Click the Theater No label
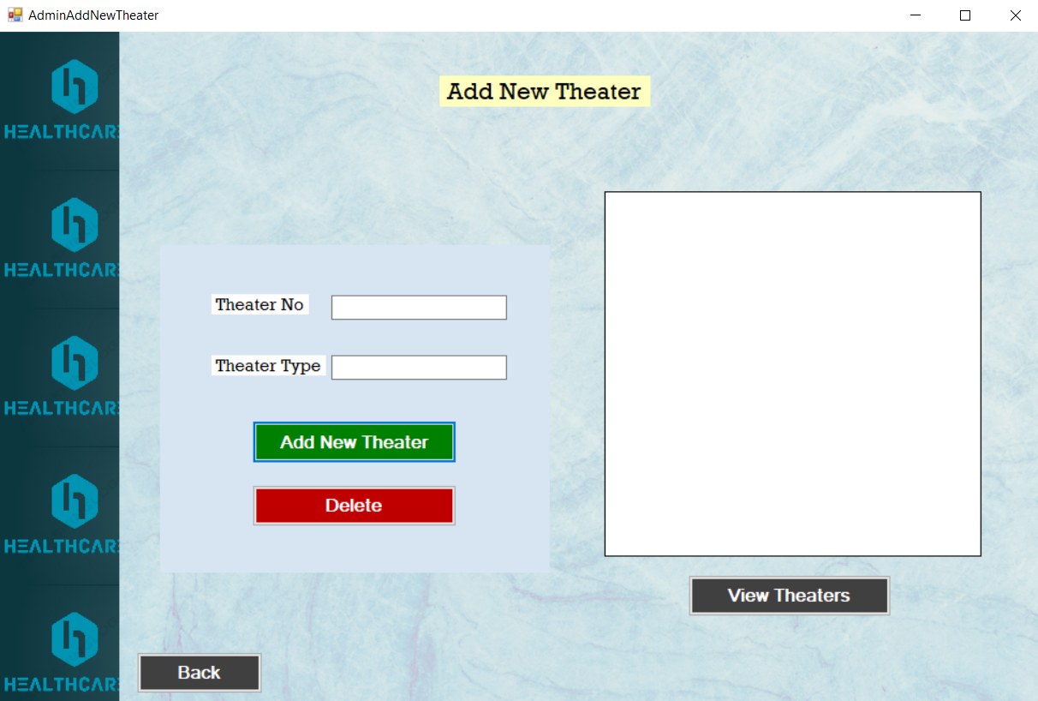The width and height of the screenshot is (1038, 701). coord(259,305)
